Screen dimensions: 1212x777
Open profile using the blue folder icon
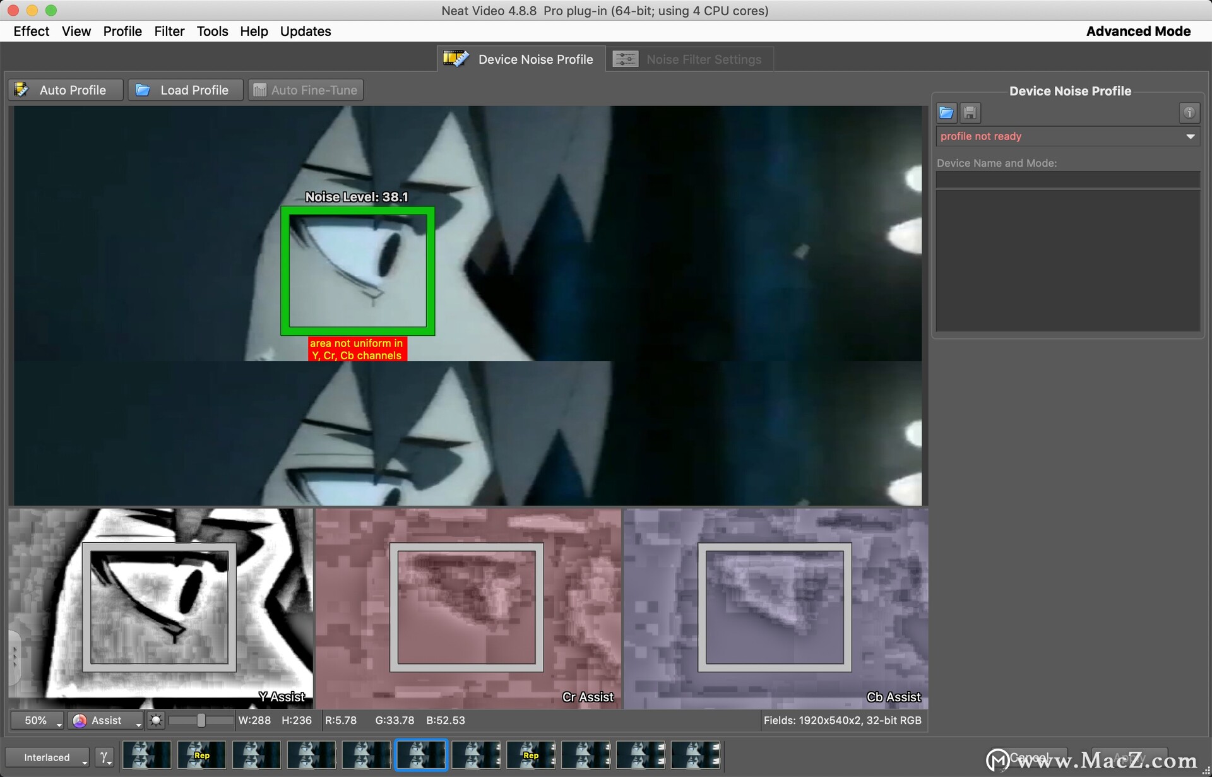click(946, 113)
